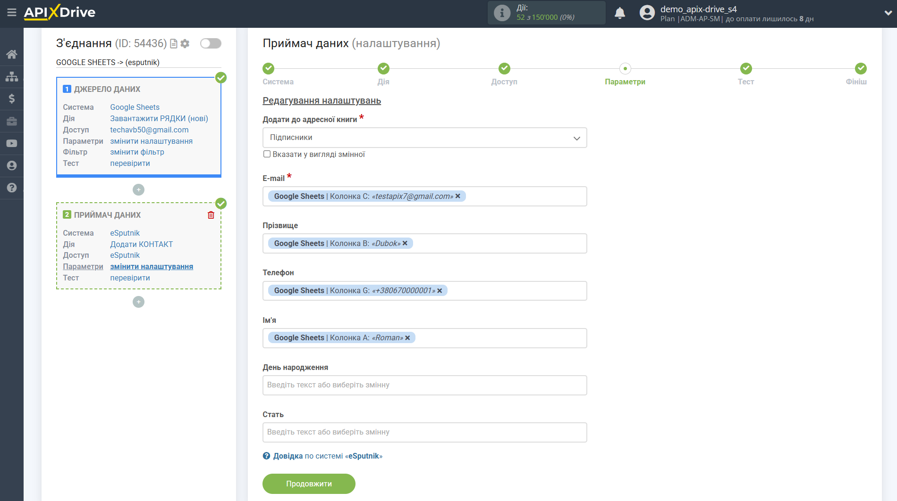
Task: Click the Телефон input field
Action: coord(424,291)
